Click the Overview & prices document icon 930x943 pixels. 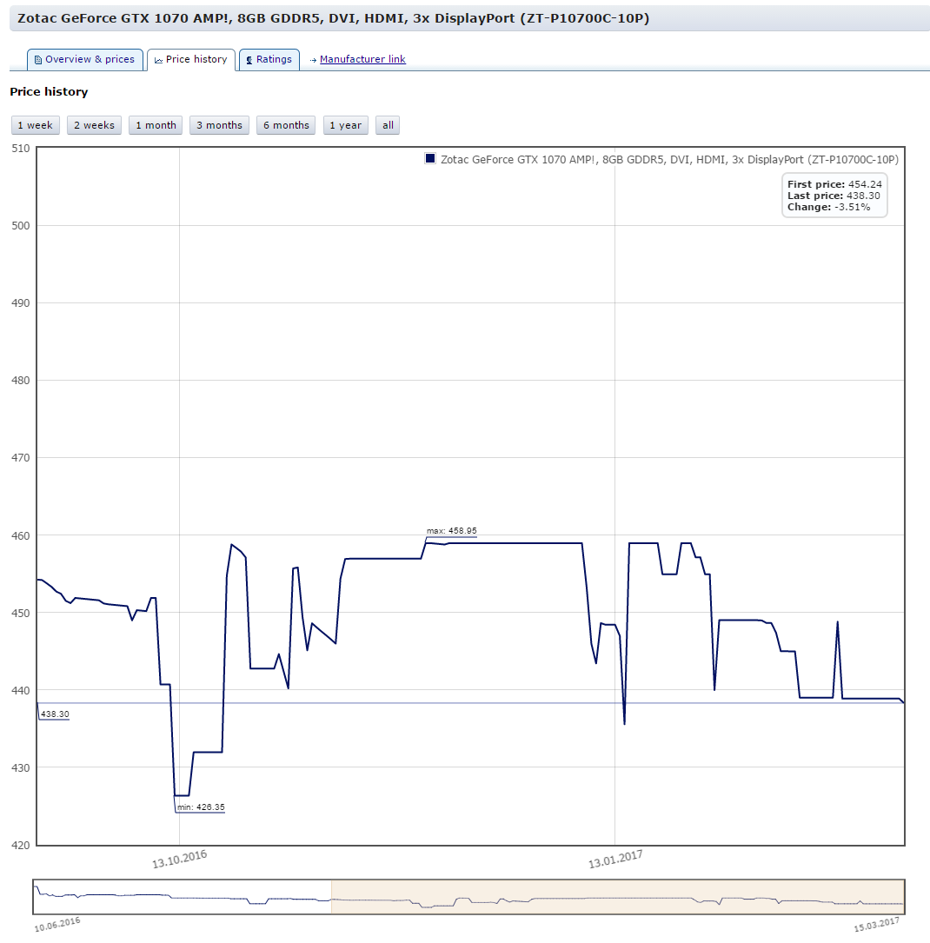(38, 60)
